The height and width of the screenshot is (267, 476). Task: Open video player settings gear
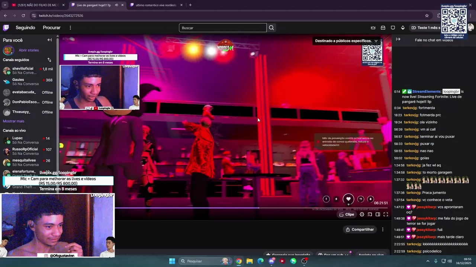pyautogui.click(x=362, y=214)
